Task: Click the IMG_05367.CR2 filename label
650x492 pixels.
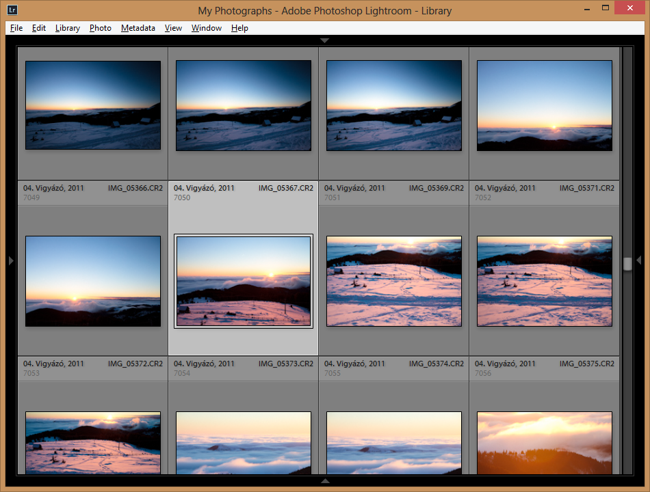Action: tap(285, 188)
